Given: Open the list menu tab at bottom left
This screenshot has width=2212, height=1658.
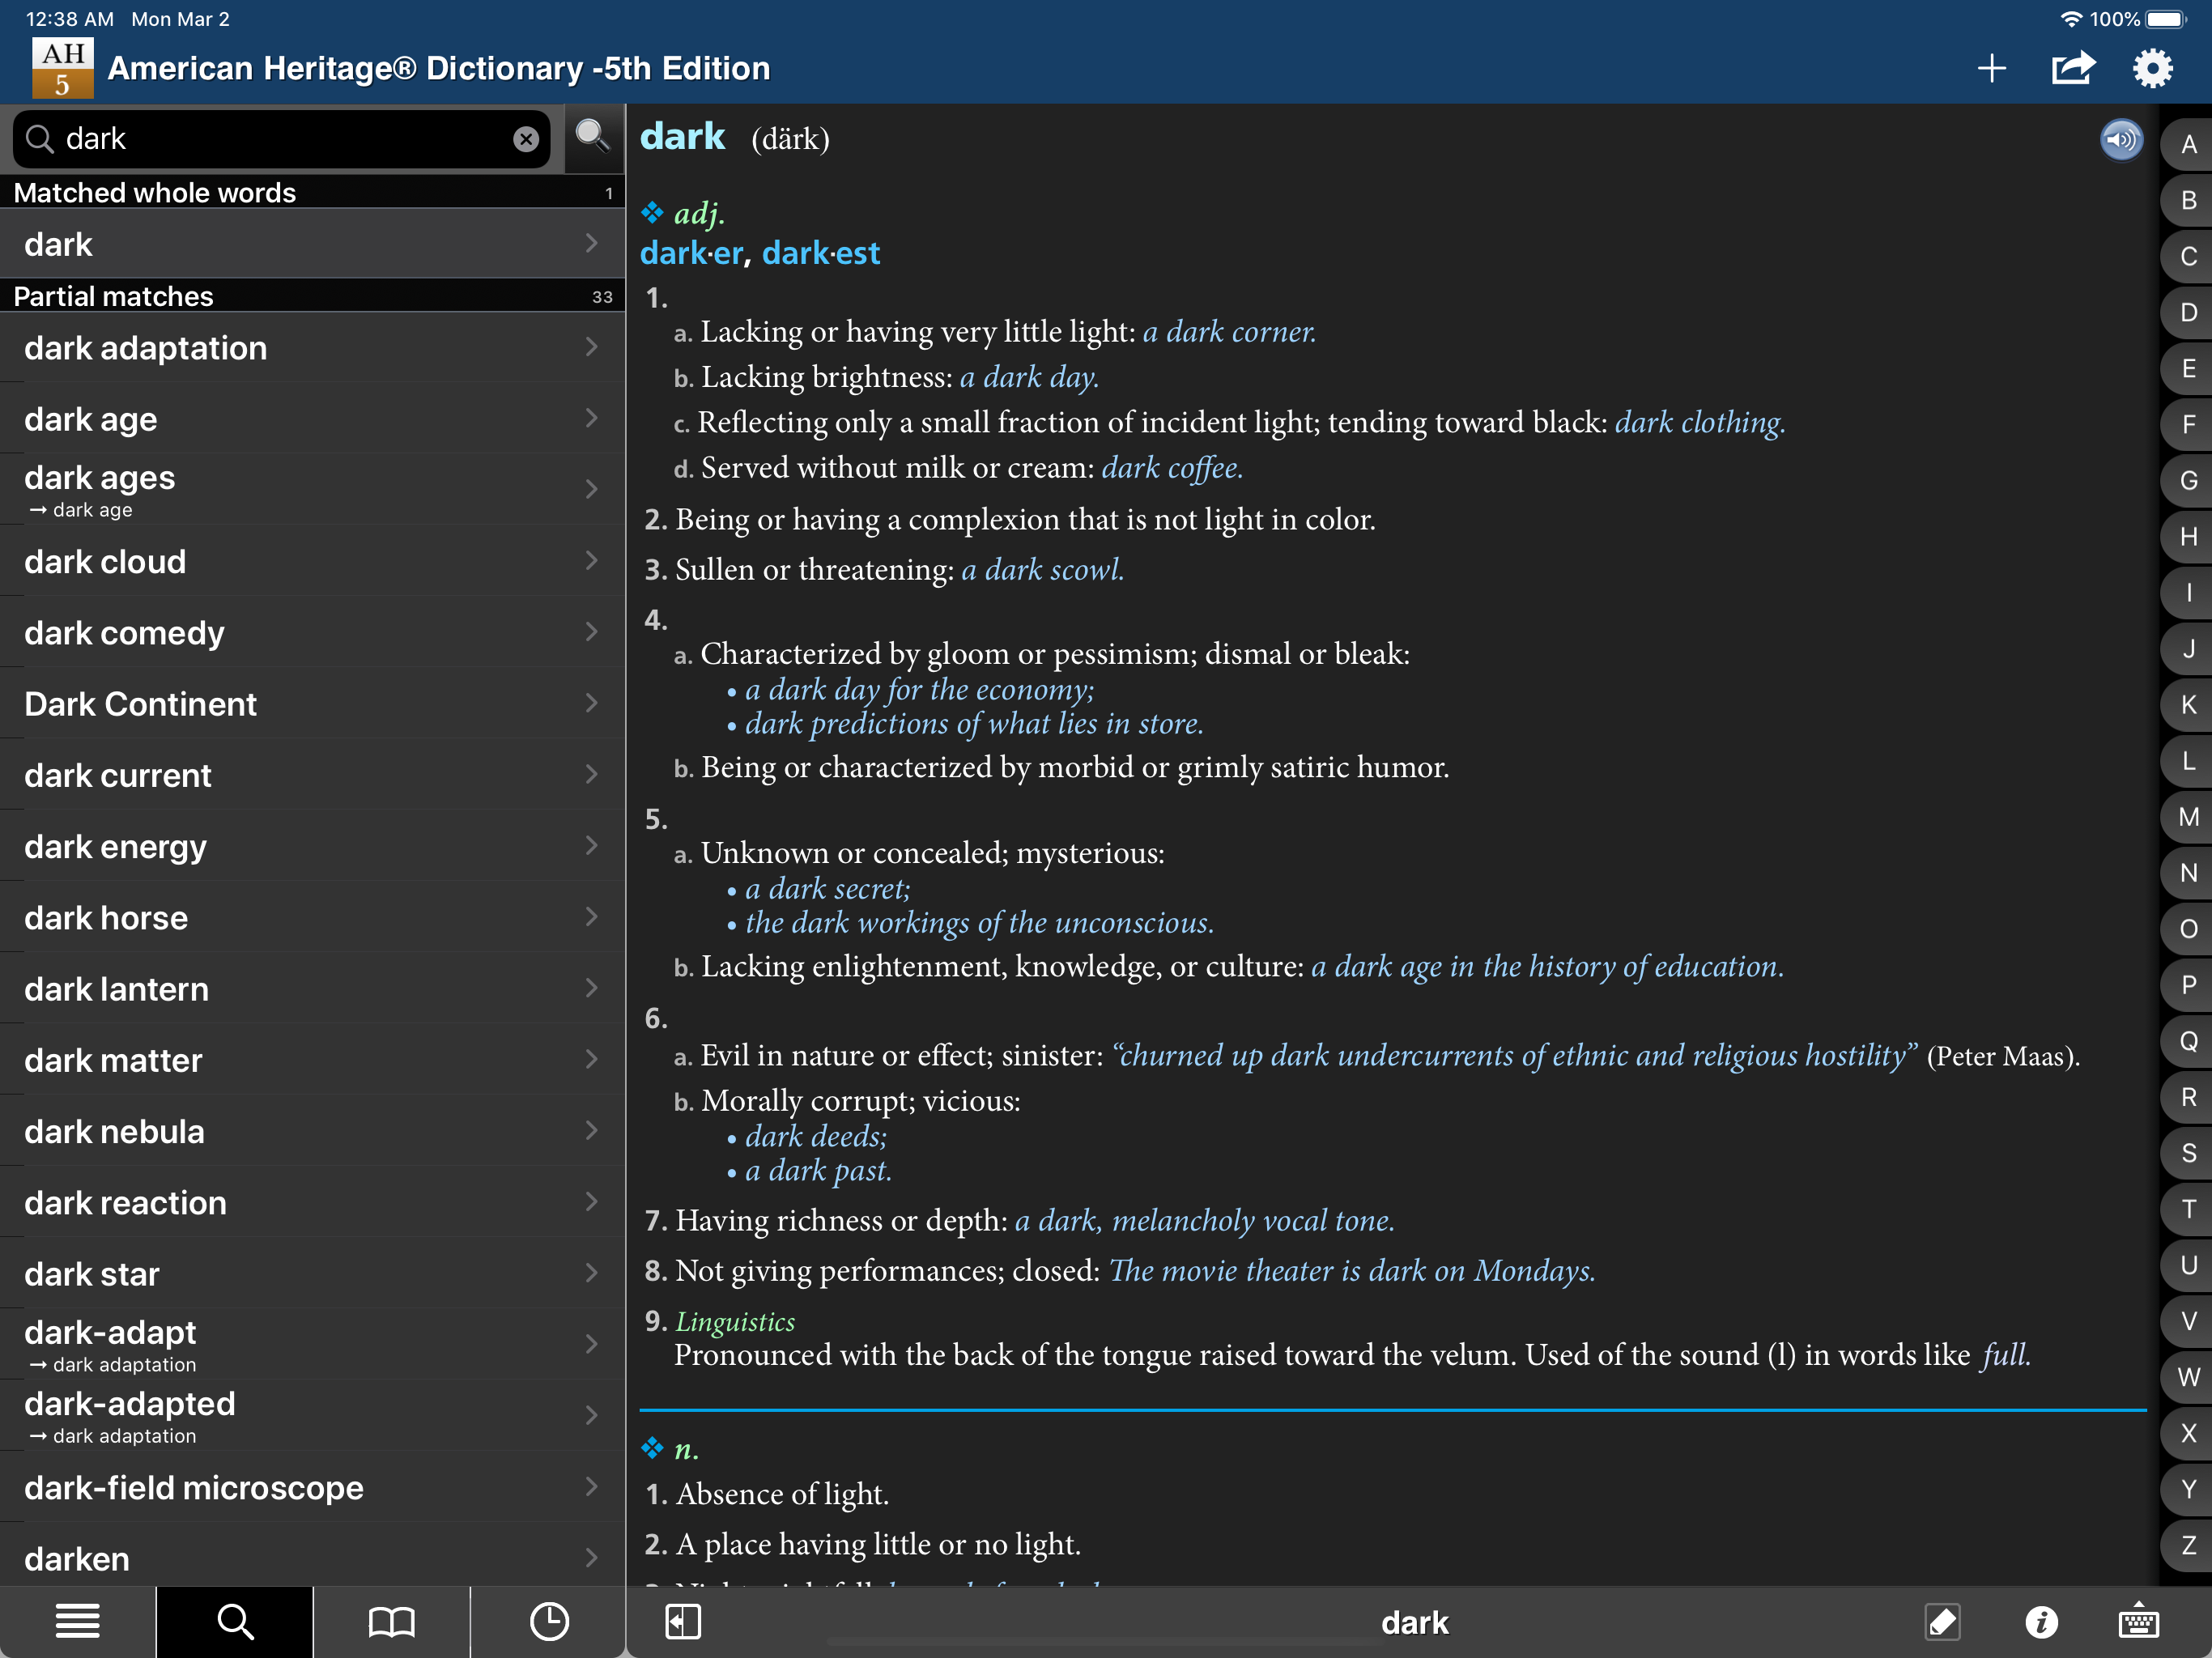Looking at the screenshot, I should pos(77,1621).
